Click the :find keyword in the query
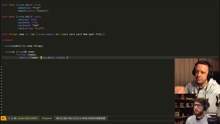This screenshot has width=220, height=124. pyautogui.click(x=22, y=55)
